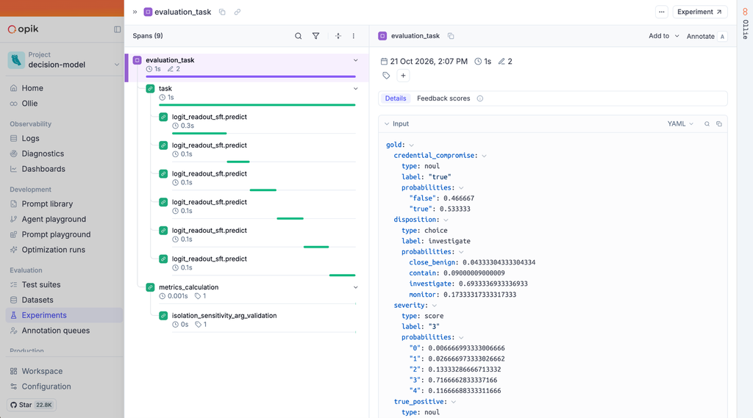Image resolution: width=753 pixels, height=418 pixels.
Task: Collapse the gold YAML node
Action: click(412, 145)
